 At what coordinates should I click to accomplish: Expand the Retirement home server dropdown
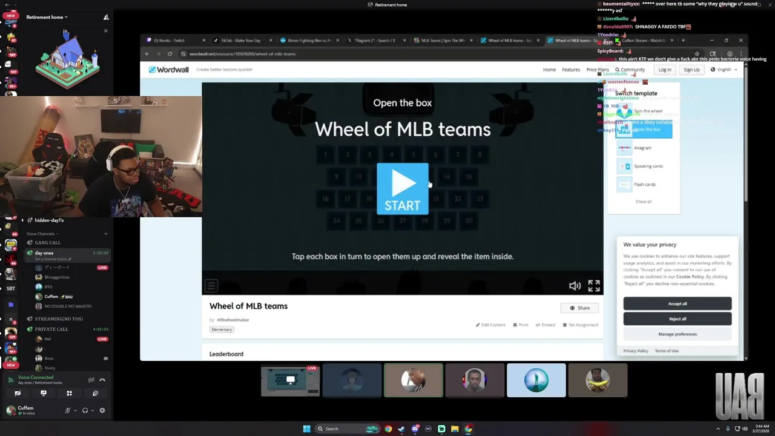pyautogui.click(x=47, y=17)
